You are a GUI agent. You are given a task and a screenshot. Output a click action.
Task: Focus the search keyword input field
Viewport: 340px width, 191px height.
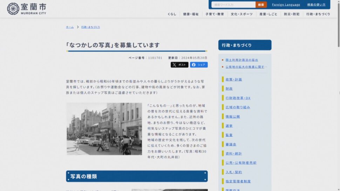233,5
